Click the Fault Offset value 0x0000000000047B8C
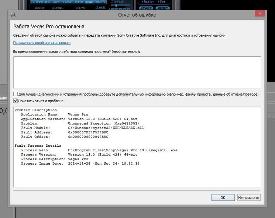 click(x=88, y=137)
